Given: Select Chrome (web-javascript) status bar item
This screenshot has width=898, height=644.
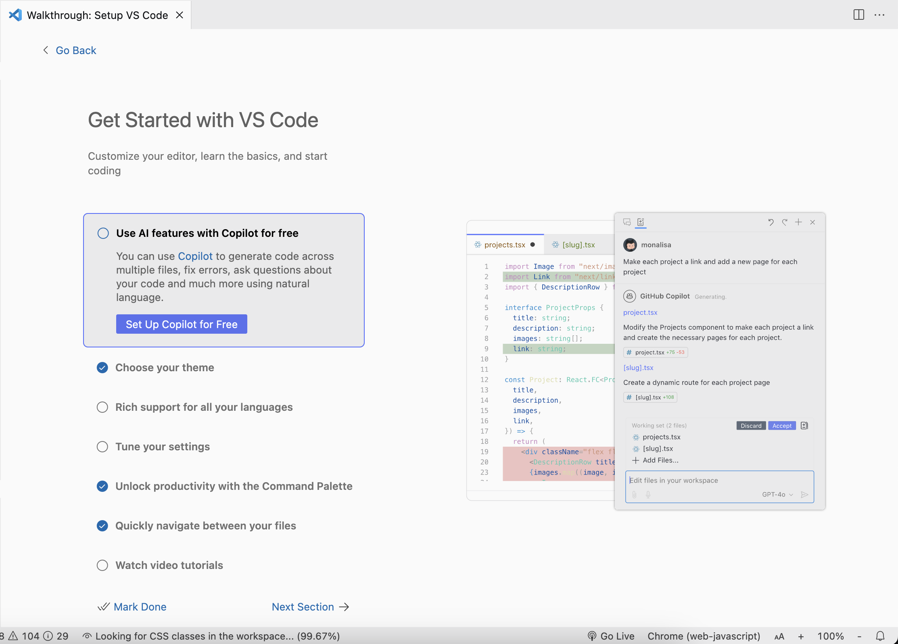Looking at the screenshot, I should coord(704,636).
